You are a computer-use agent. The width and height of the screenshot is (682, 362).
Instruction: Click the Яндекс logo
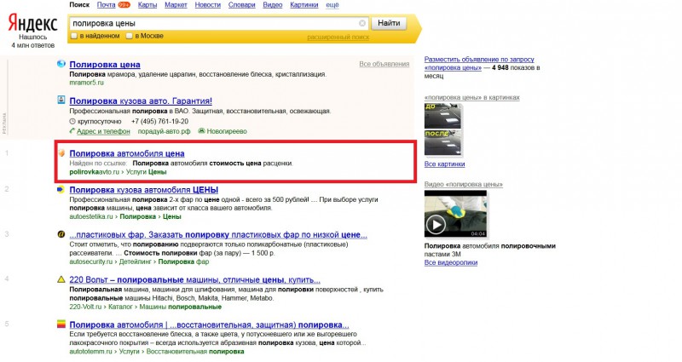tap(32, 23)
